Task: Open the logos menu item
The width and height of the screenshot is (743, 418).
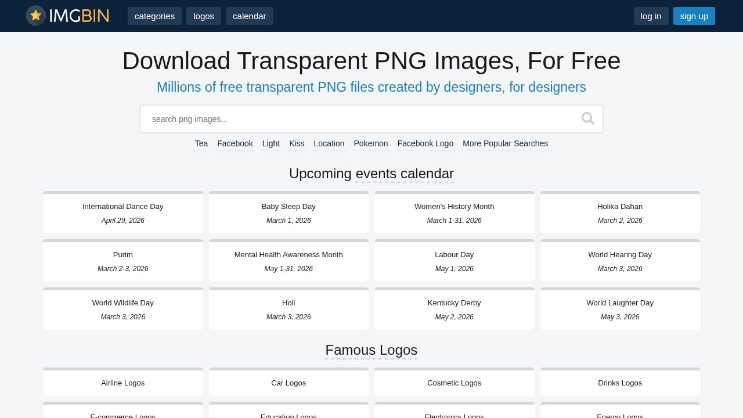Action: 203,16
